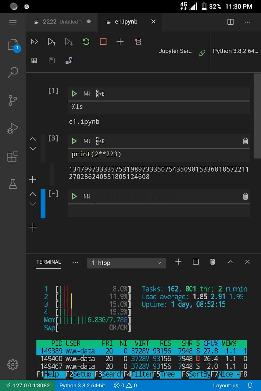Click the notebook vertical scrollbar
The height and width of the screenshot is (391, 261).
[257, 116]
